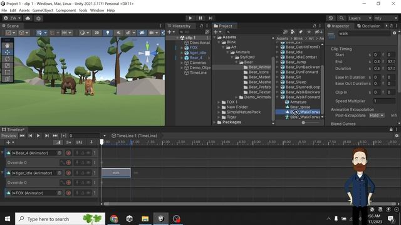The width and height of the screenshot is (401, 225).
Task: Select the Scale tool in scene
Action: point(8,66)
